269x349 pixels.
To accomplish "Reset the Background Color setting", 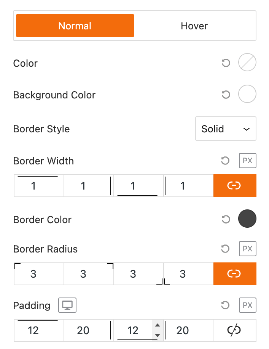I will pos(226,95).
